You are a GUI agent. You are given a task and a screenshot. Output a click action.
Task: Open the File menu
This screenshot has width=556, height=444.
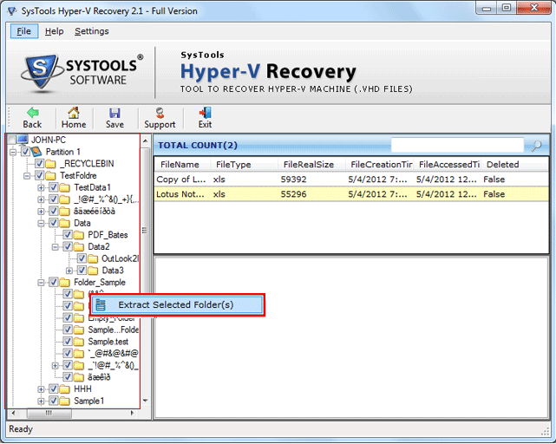pos(23,31)
